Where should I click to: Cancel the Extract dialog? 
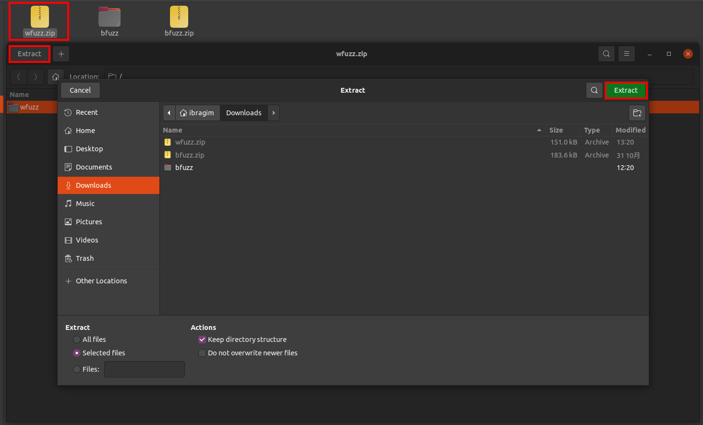click(80, 90)
